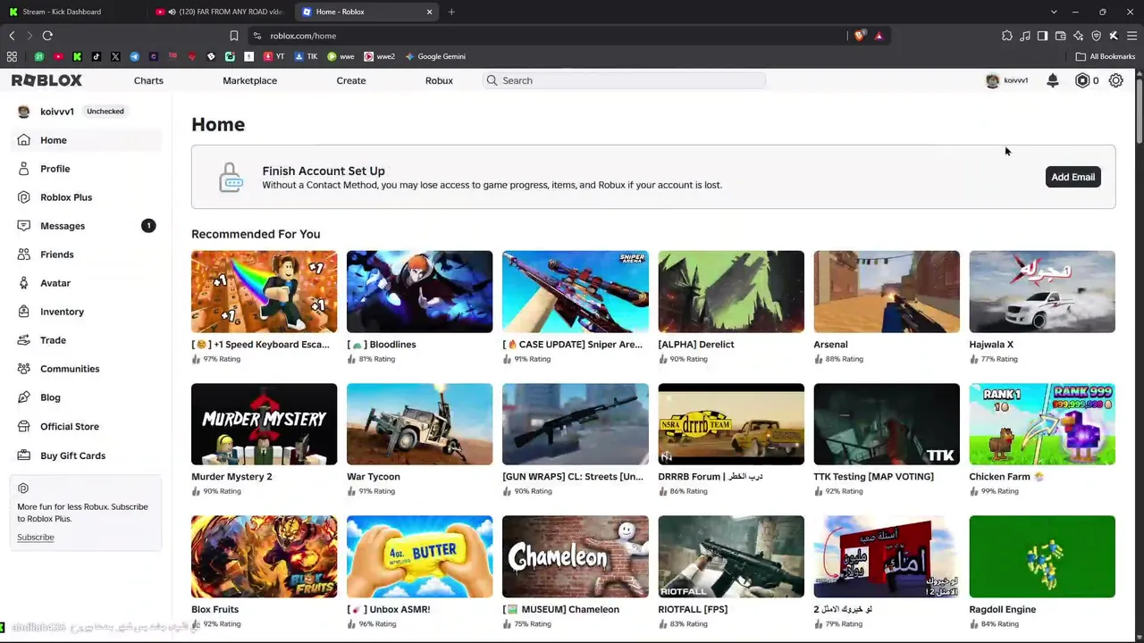Image resolution: width=1144 pixels, height=643 pixels.
Task: Open the YouTube bookmark icon
Action: click(58, 56)
